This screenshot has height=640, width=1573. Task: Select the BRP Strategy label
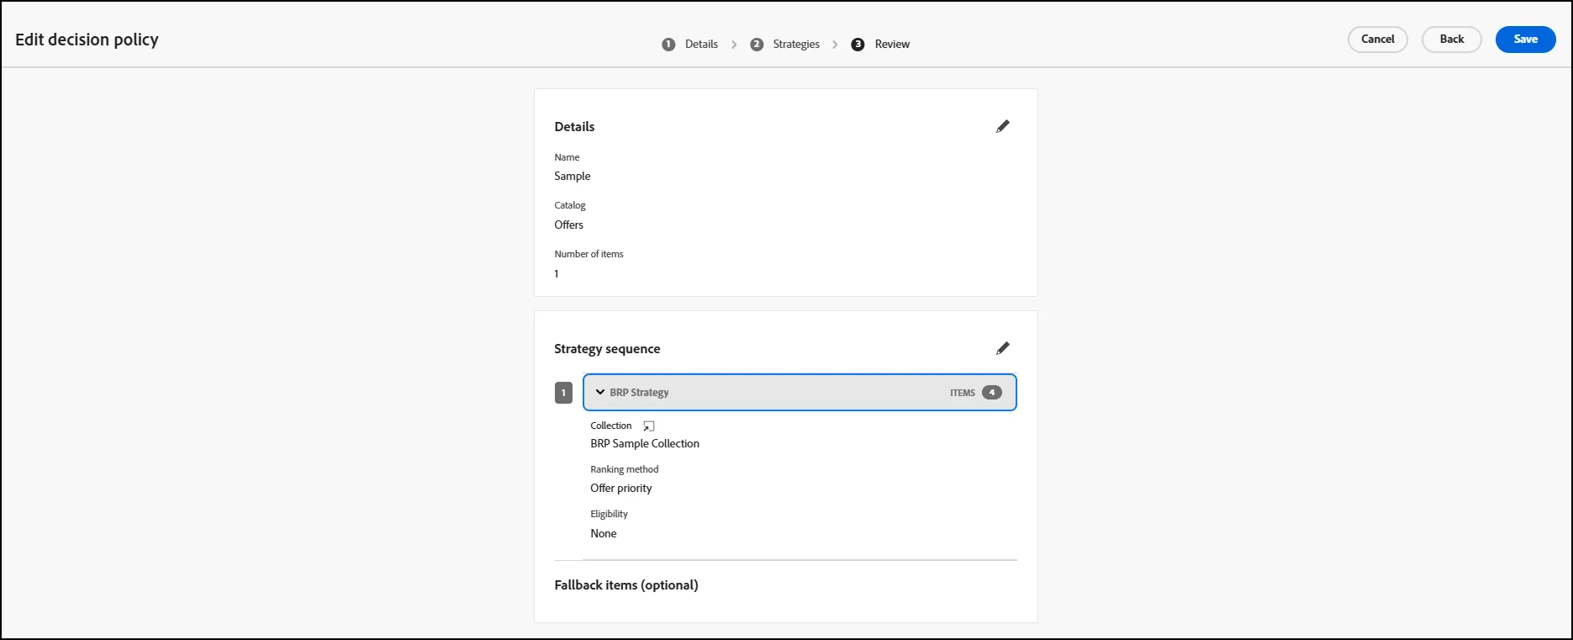pyautogui.click(x=639, y=393)
